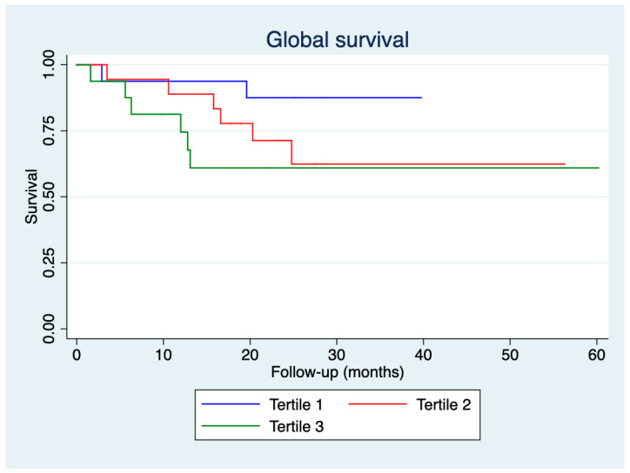Click the 0.75 y-axis tick label
The width and height of the screenshot is (630, 473).
click(x=49, y=130)
